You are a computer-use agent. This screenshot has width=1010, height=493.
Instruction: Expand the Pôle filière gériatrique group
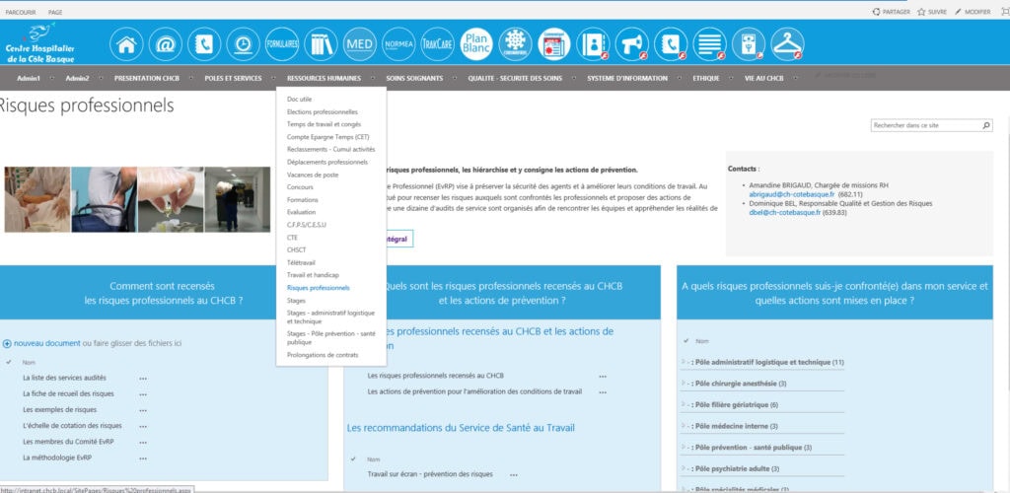click(685, 404)
